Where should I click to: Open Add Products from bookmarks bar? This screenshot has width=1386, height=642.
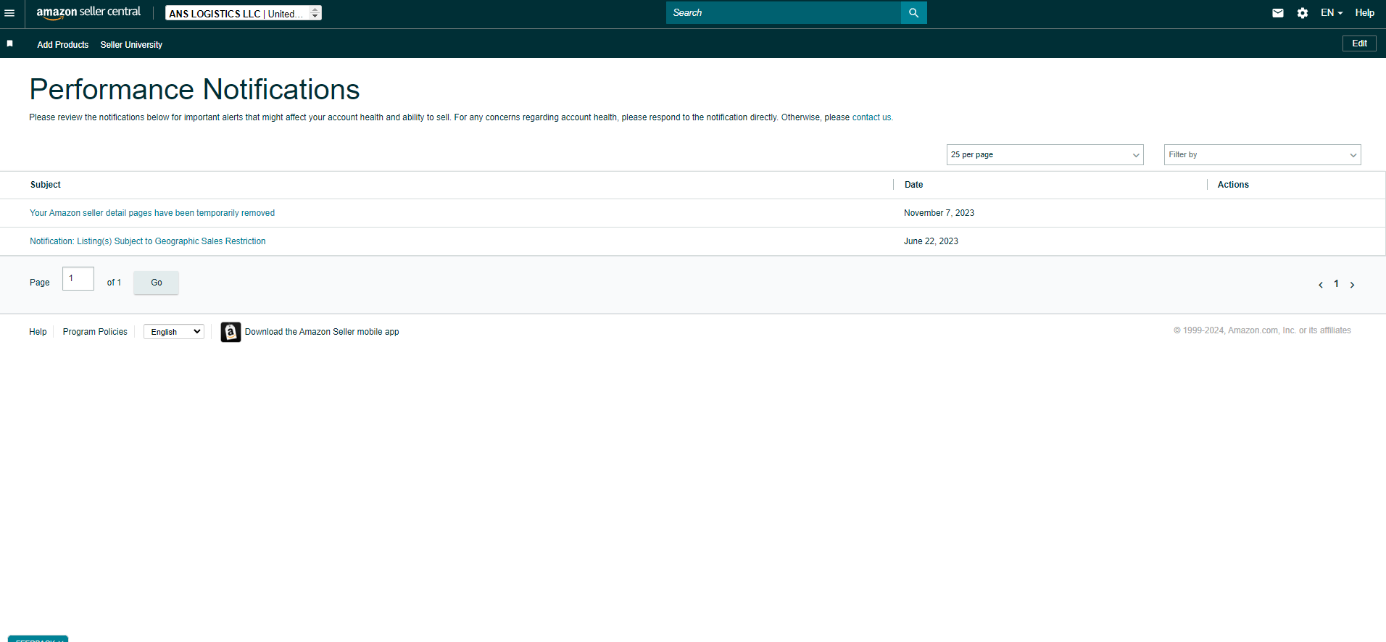click(63, 45)
